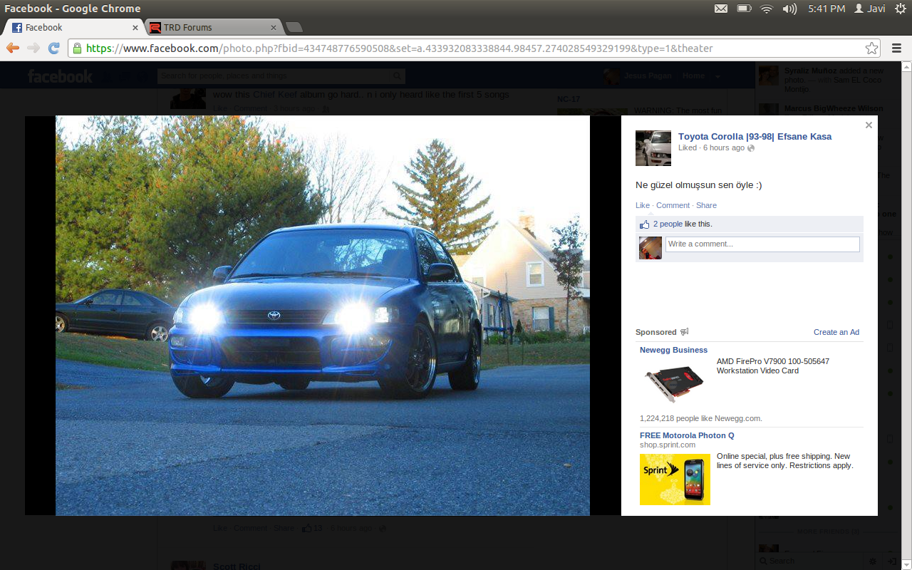Open the mail indicator in the top panel
This screenshot has height=570, width=912.
(x=721, y=9)
